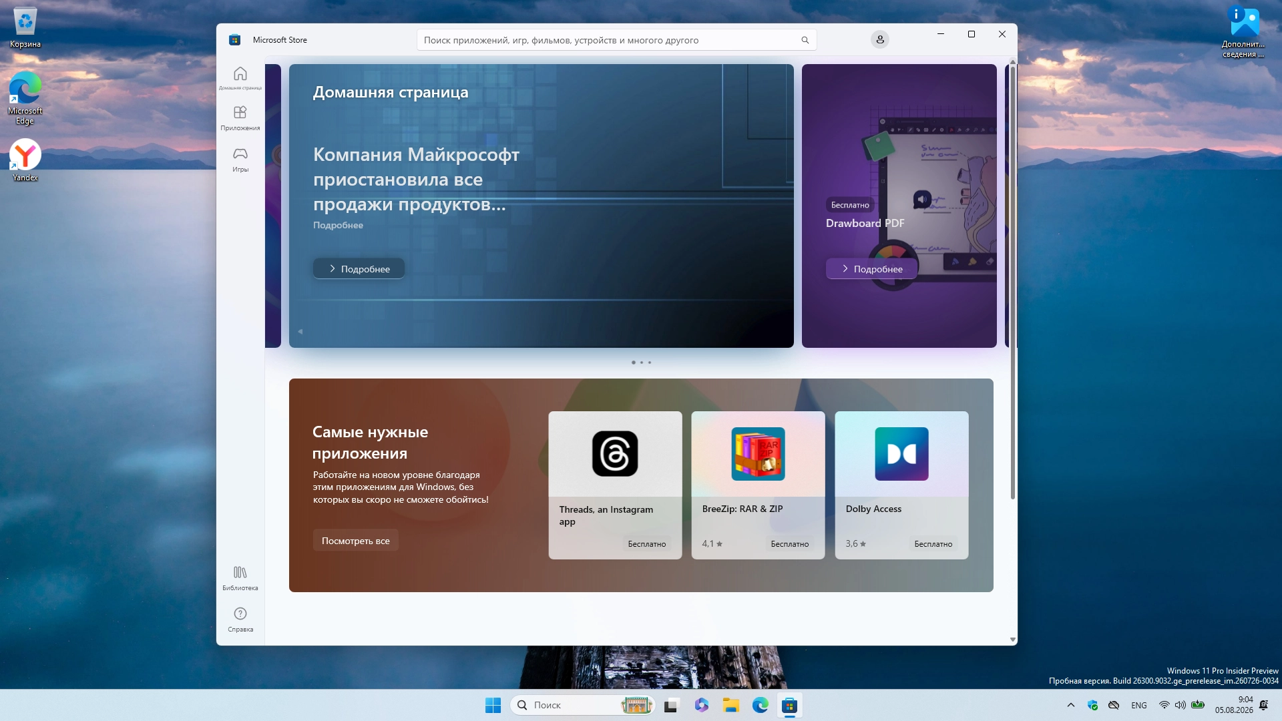Click the ENG language indicator
The image size is (1282, 721).
point(1139,705)
